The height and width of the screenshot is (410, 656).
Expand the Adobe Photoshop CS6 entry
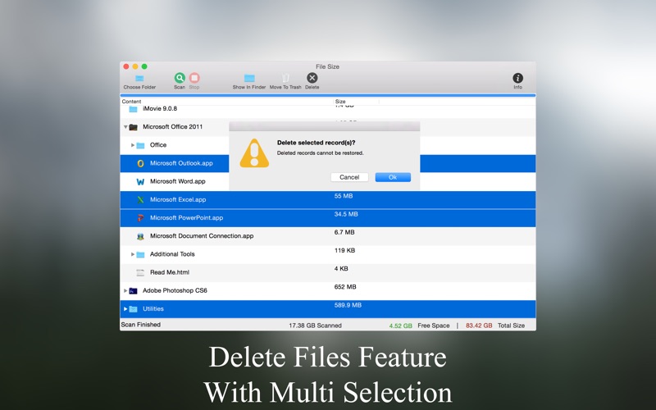(x=125, y=291)
